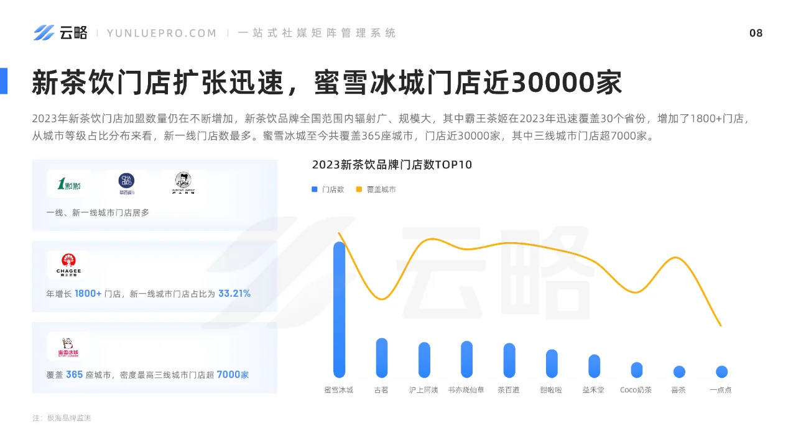Select the 甜啦啦 bar in chart
The image size is (796, 447).
click(552, 363)
